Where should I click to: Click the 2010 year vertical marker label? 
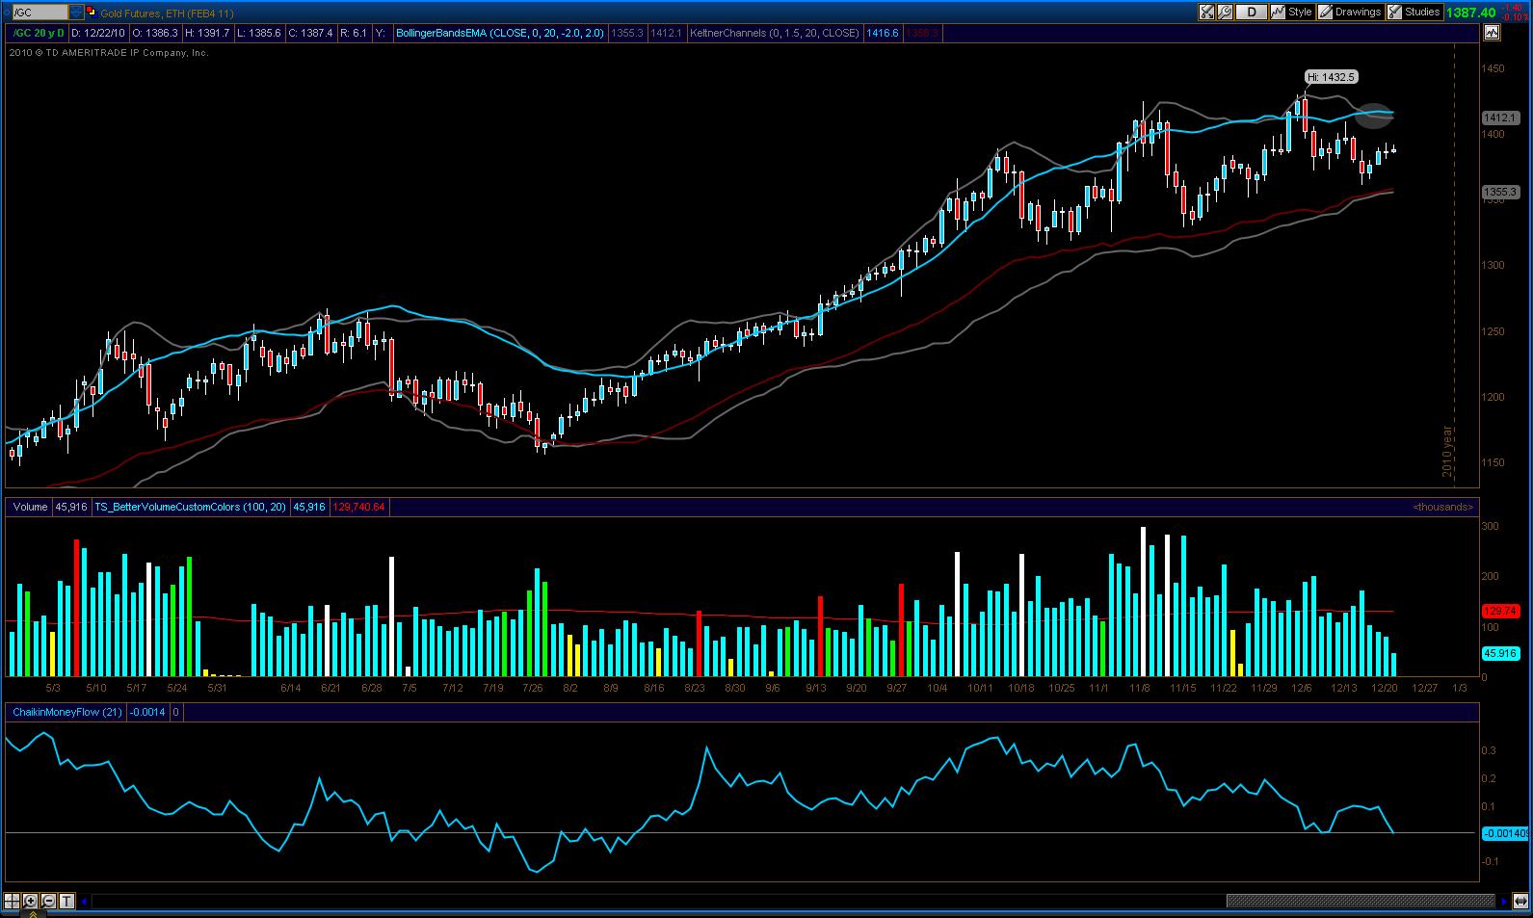(x=1446, y=453)
